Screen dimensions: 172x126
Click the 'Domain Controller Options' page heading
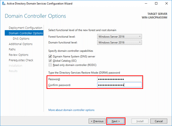click(35, 16)
